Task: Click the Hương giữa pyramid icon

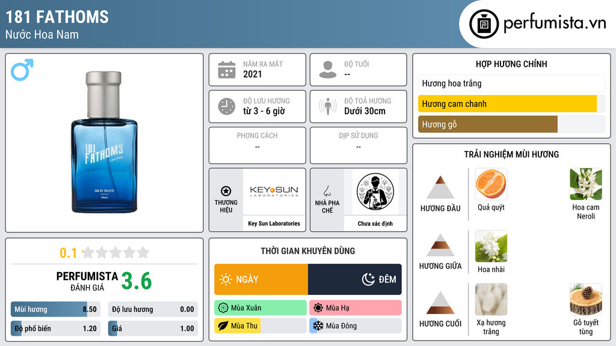Action: pyautogui.click(x=440, y=245)
